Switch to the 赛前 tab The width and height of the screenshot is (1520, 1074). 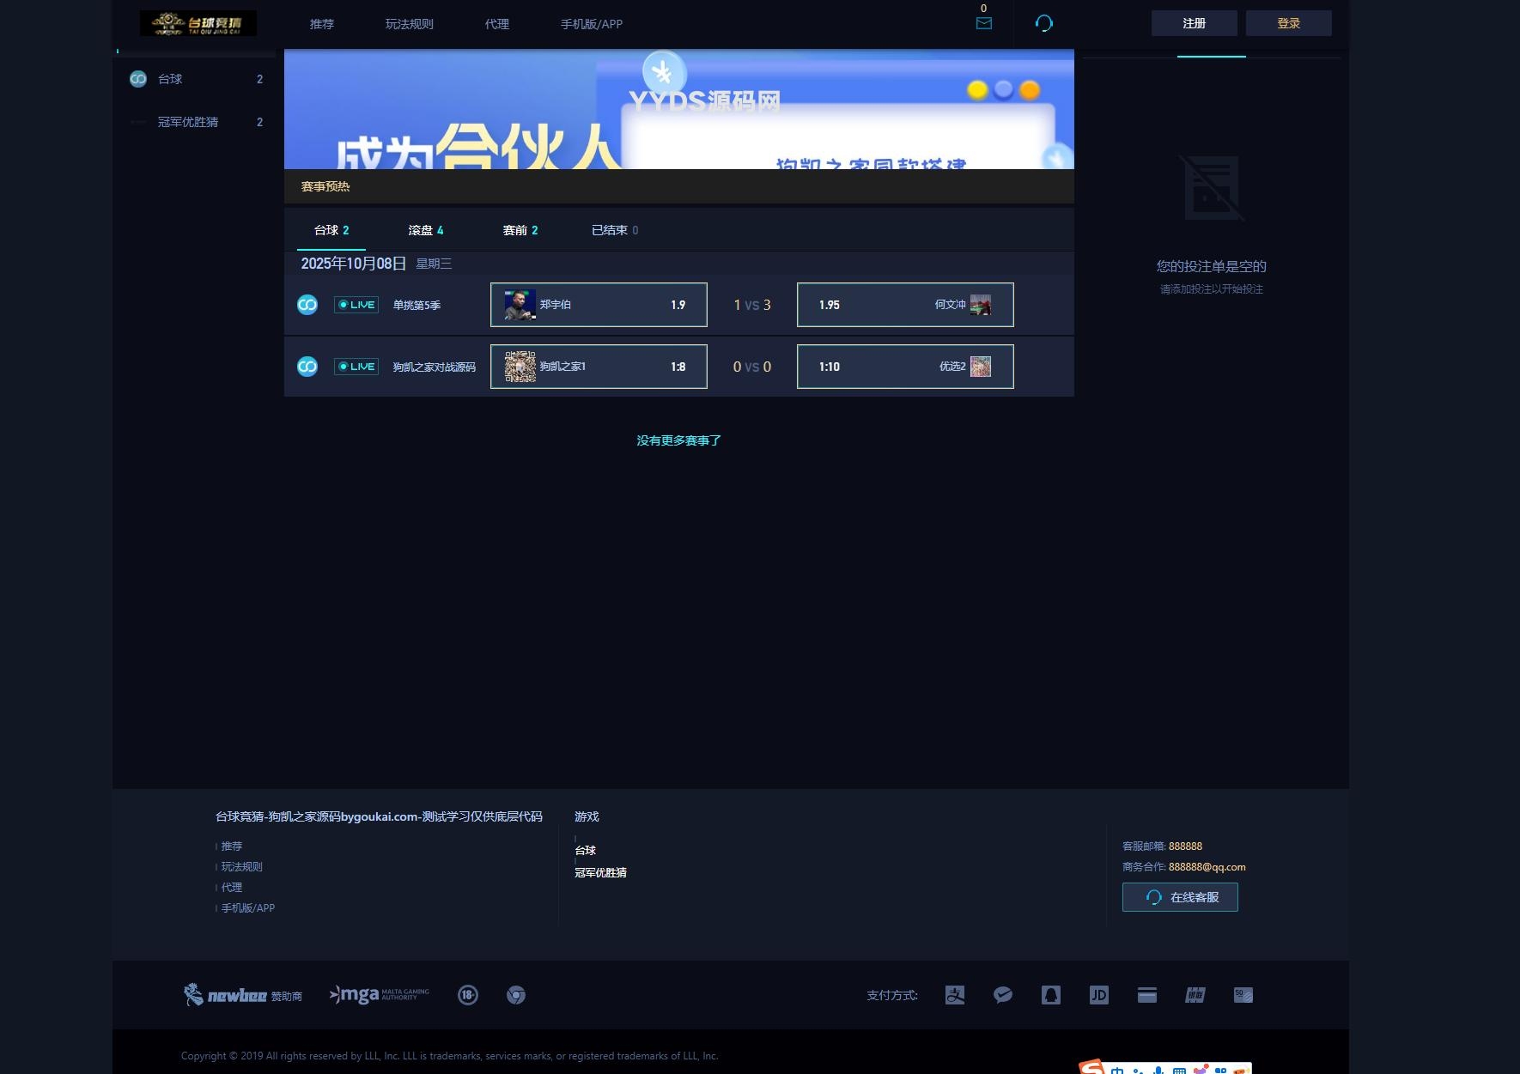tap(520, 230)
